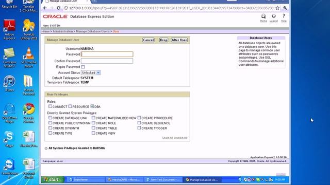Open iTunes desktop shortcut
This screenshot has height=185, width=330.
9,83
